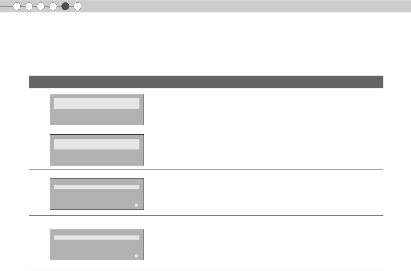
Task: Select the second step circle at the top
Action: tap(29, 6)
